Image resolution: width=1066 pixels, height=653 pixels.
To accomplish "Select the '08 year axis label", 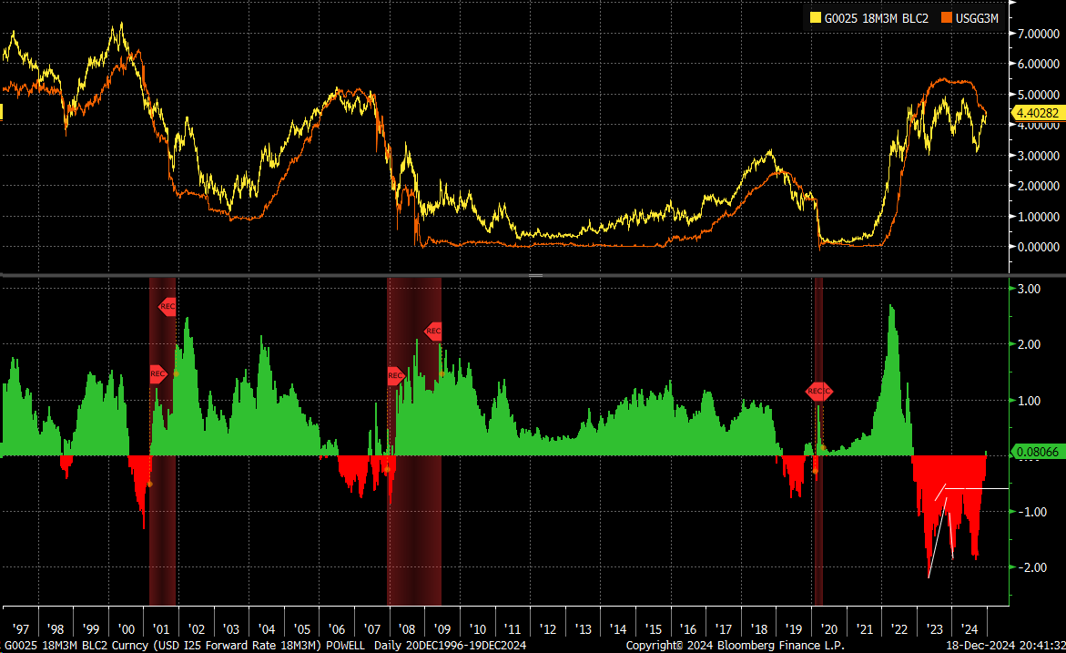I will pyautogui.click(x=407, y=628).
